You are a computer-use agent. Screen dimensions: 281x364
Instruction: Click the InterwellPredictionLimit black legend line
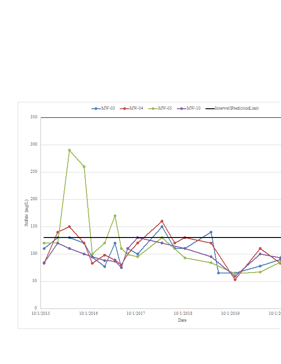pyautogui.click(x=210, y=109)
